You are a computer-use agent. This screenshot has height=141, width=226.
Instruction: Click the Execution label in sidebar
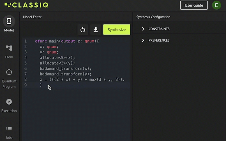9,111
